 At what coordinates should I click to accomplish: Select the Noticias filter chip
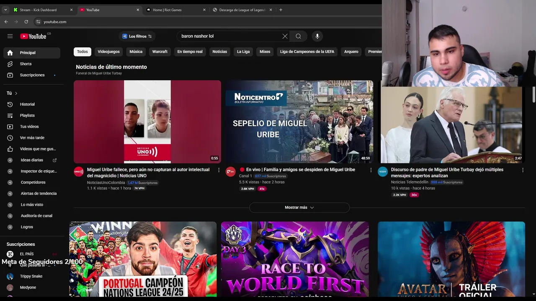219,51
